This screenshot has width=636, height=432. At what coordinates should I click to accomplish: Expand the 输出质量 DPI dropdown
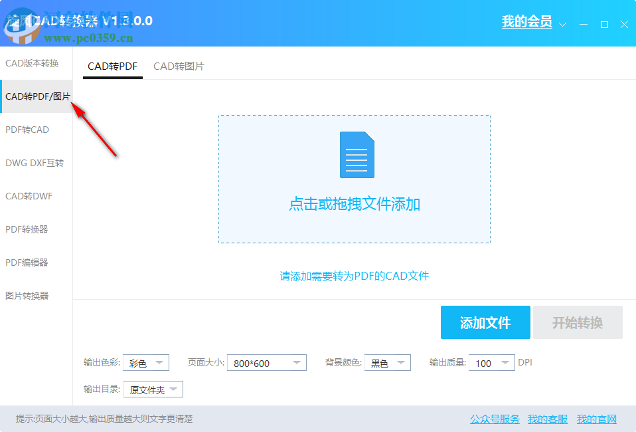491,362
